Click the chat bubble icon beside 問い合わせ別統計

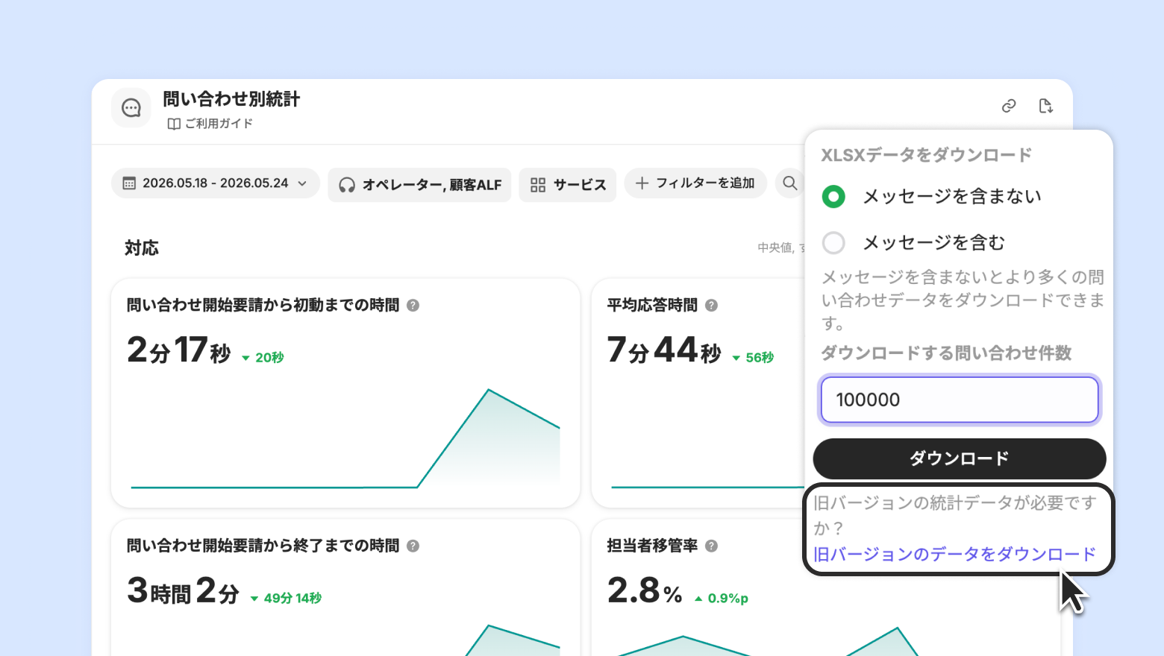pos(131,108)
